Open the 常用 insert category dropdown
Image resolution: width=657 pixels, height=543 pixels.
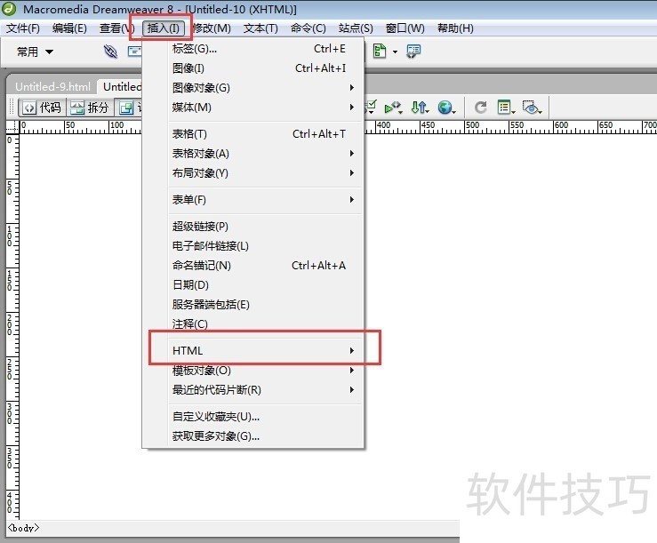point(36,52)
